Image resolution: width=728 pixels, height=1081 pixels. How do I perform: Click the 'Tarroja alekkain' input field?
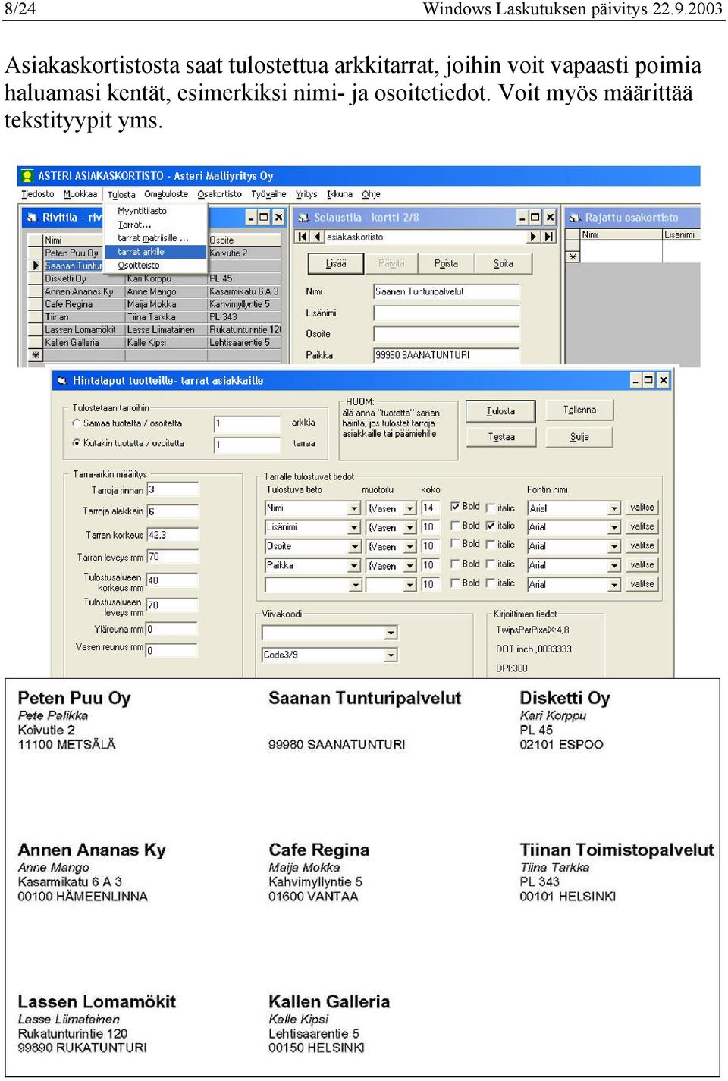click(172, 511)
